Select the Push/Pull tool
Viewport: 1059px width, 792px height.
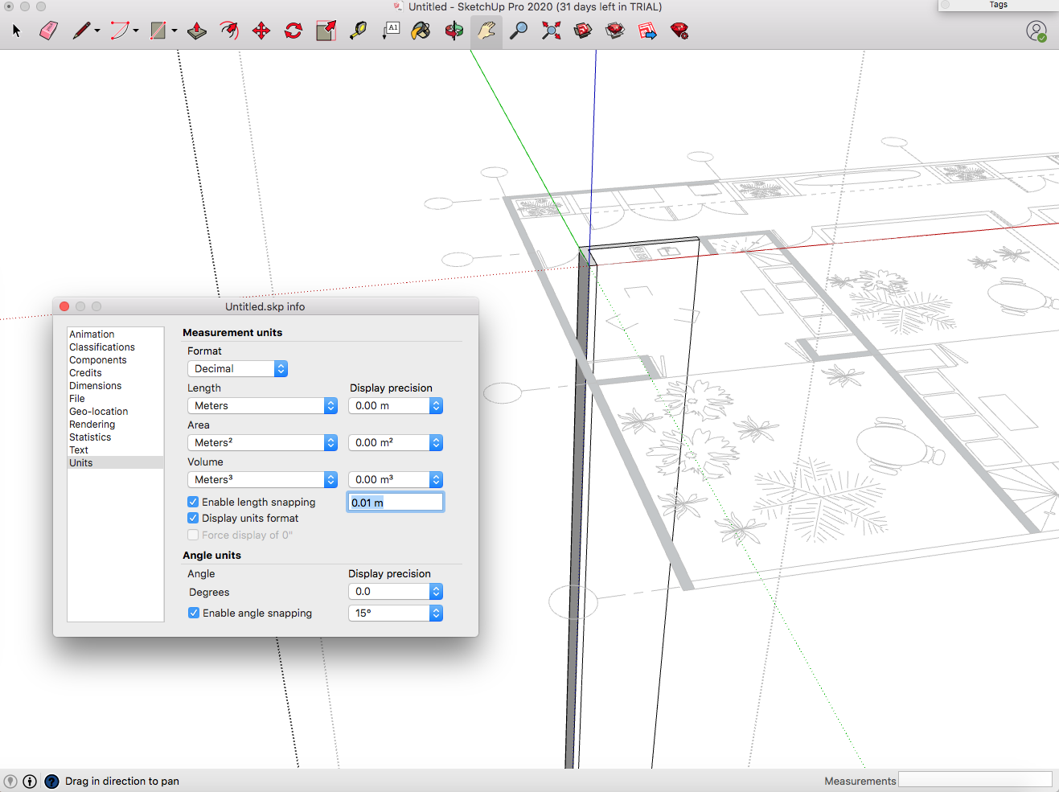pyautogui.click(x=197, y=31)
